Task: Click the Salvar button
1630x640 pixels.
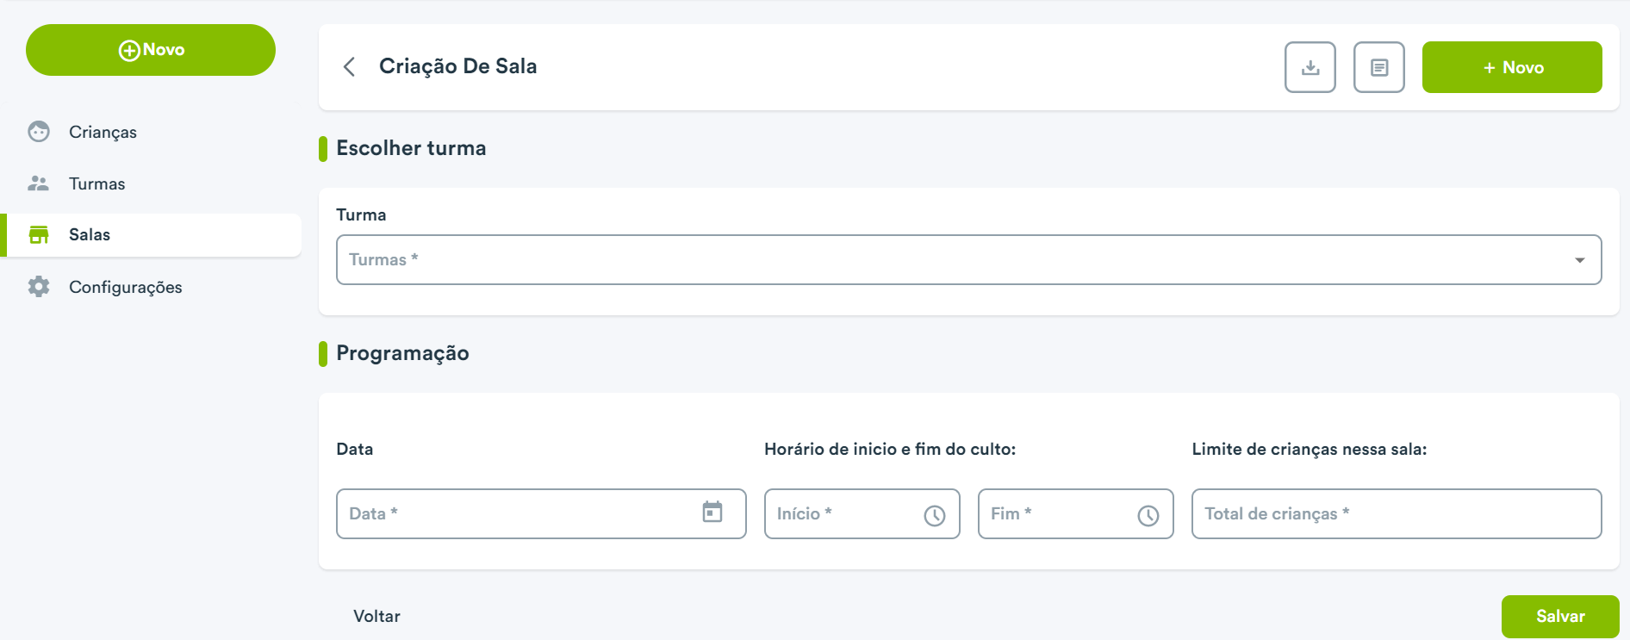Action: click(1560, 617)
